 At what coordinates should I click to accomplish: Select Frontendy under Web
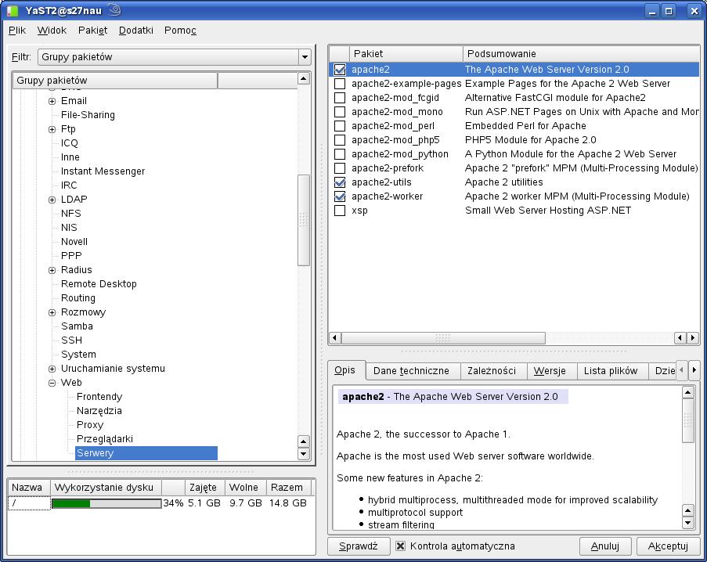(99, 397)
